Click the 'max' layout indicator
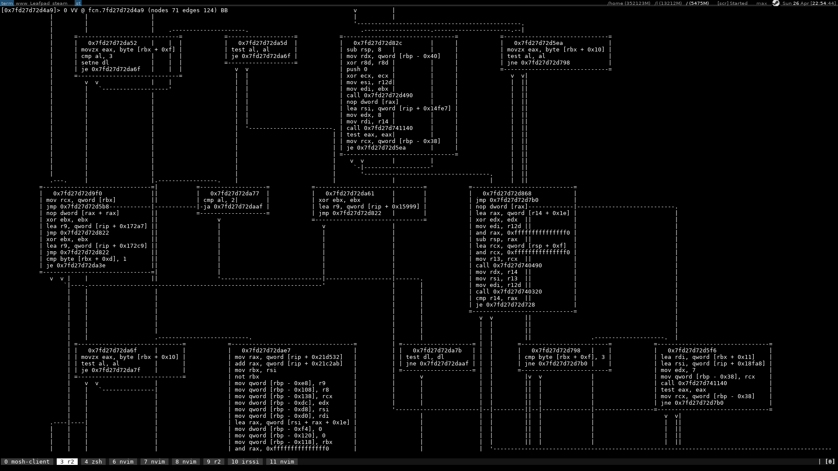The height and width of the screenshot is (471, 838). pos(762,3)
